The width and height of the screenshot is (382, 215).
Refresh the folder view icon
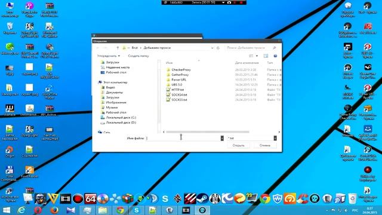pos(218,48)
